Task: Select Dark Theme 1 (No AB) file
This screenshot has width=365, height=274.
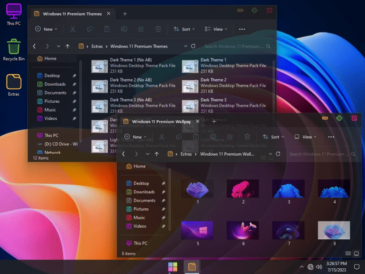Action: [133, 65]
